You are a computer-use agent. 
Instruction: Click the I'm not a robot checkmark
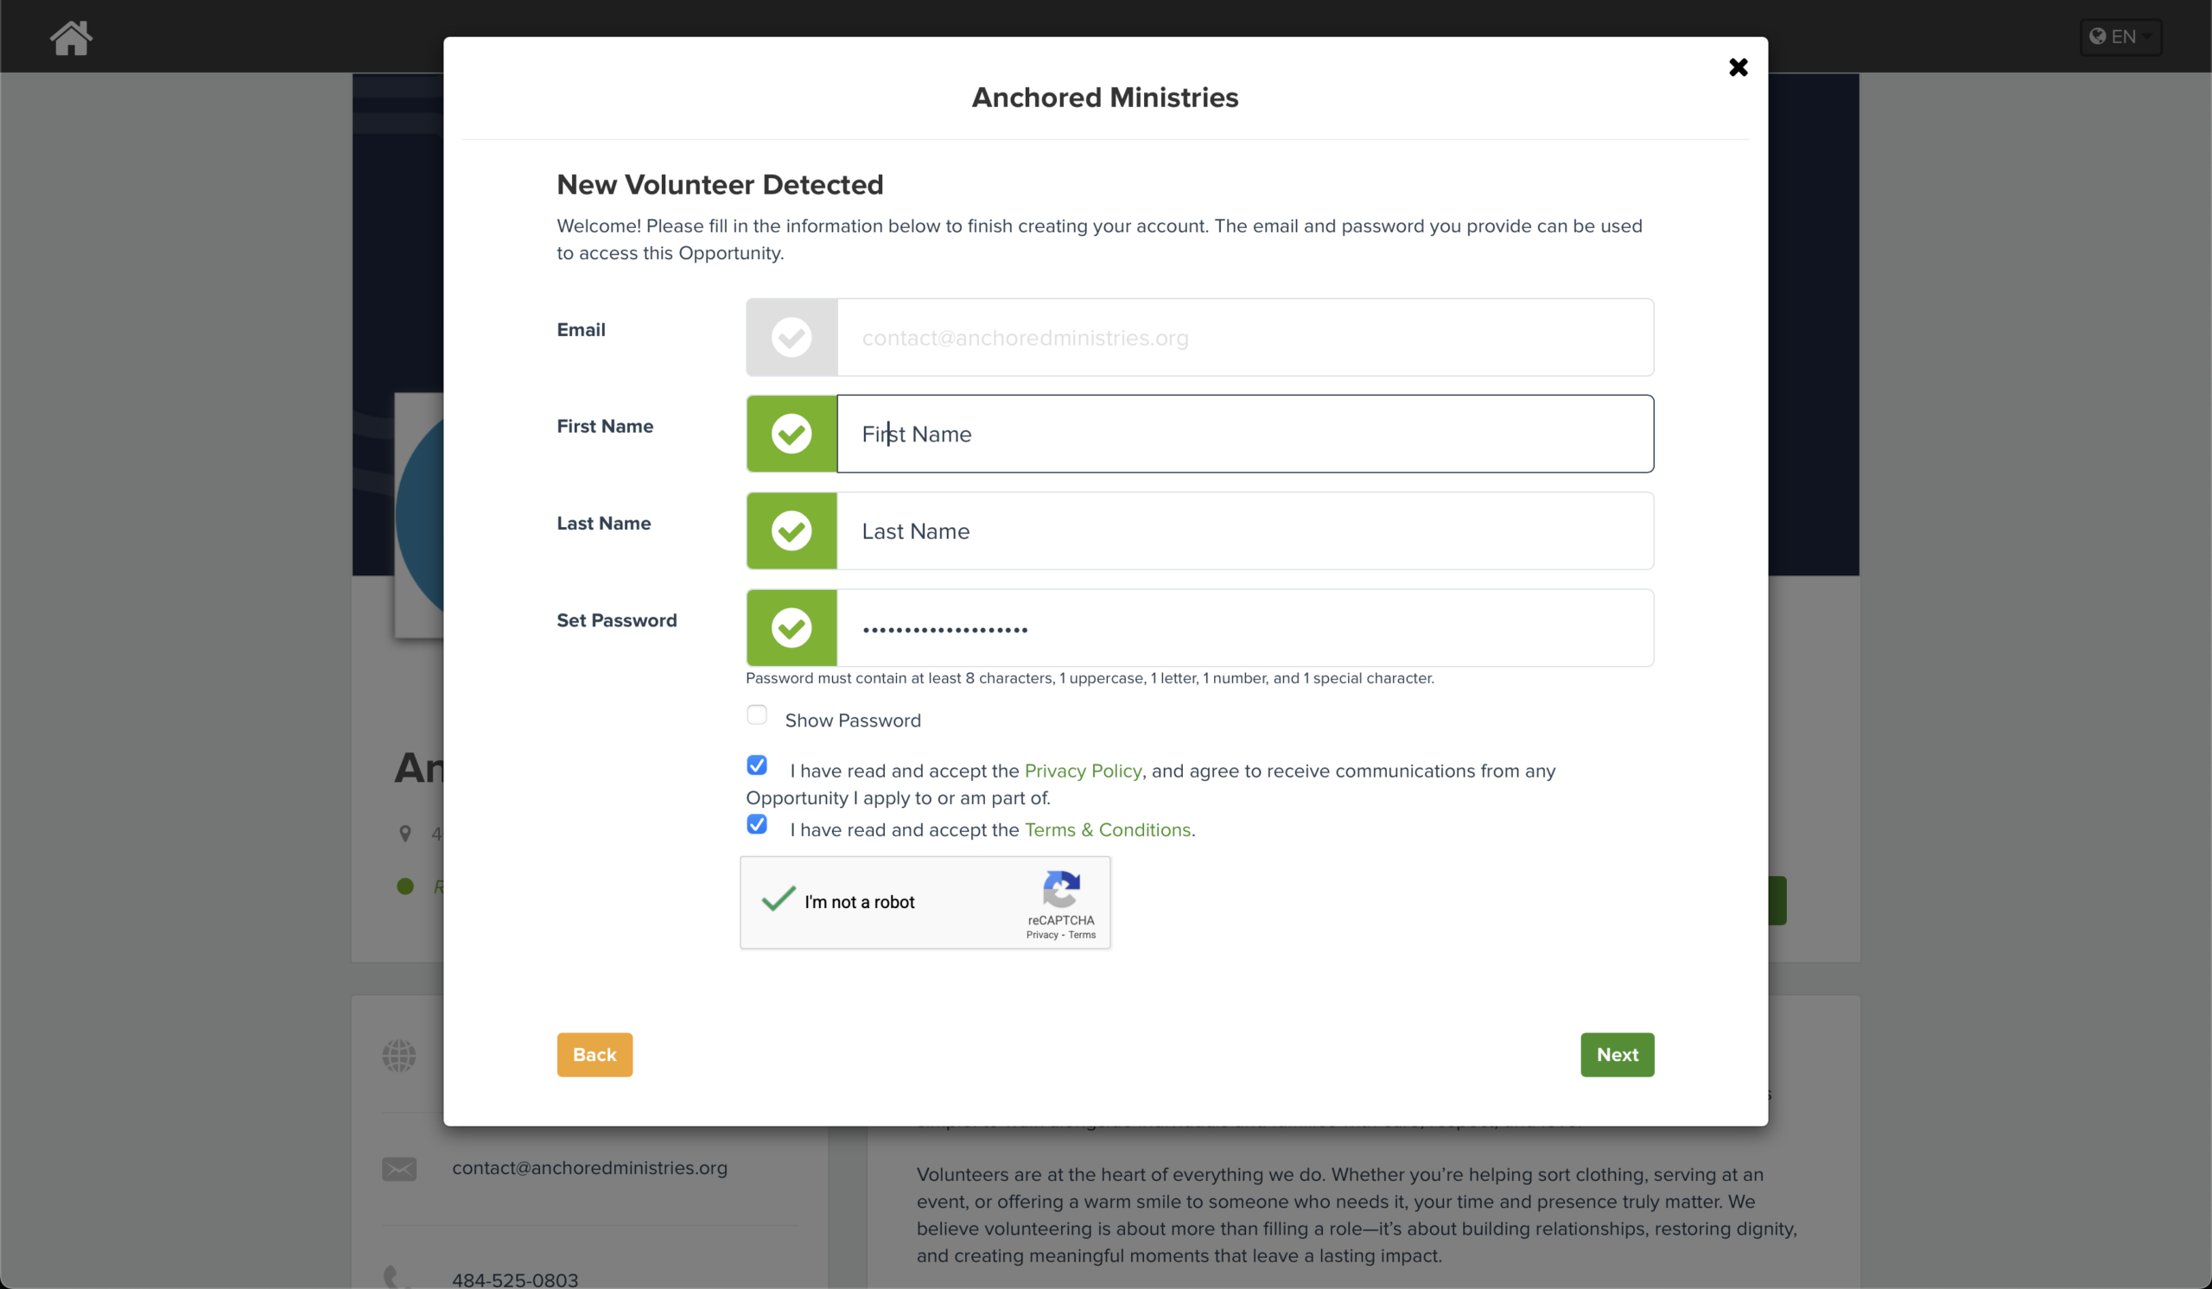pos(778,901)
